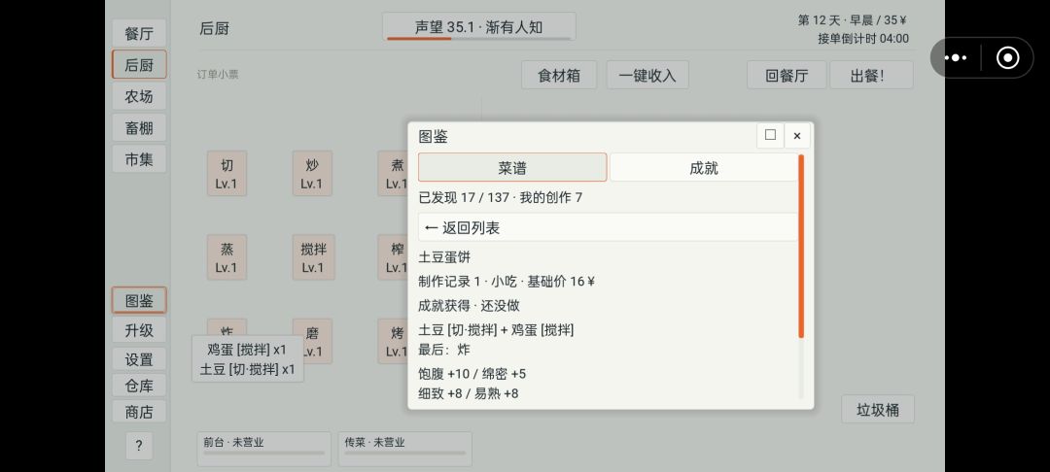This screenshot has width=1050, height=472.
Task: Tap the mini-program close circle icon
Action: 1007,58
